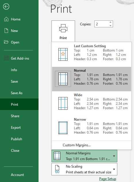Choose the Wide margins option label
The width and height of the screenshot is (134, 182).
coord(78,95)
